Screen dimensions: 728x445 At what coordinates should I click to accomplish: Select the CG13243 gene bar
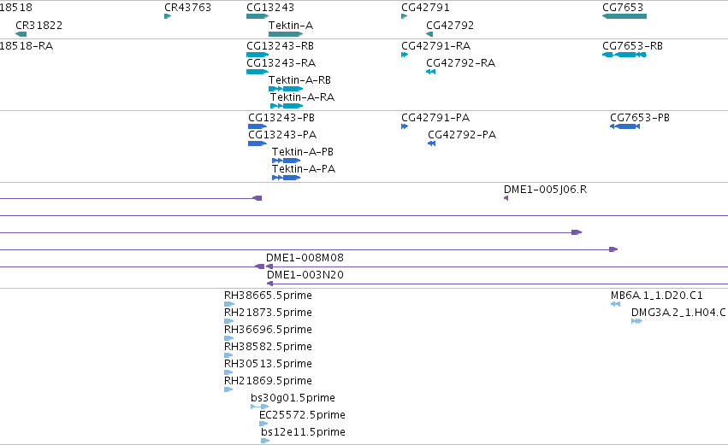(x=257, y=16)
